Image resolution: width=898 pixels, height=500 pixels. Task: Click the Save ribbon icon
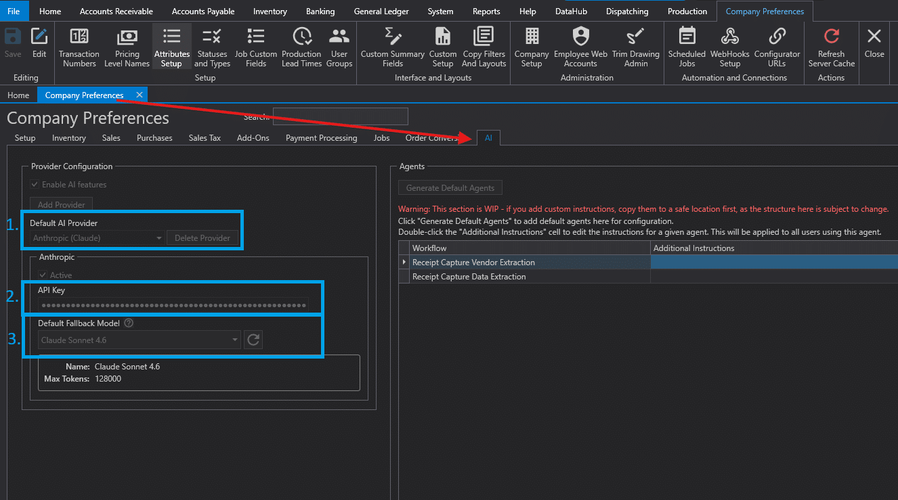click(x=13, y=43)
